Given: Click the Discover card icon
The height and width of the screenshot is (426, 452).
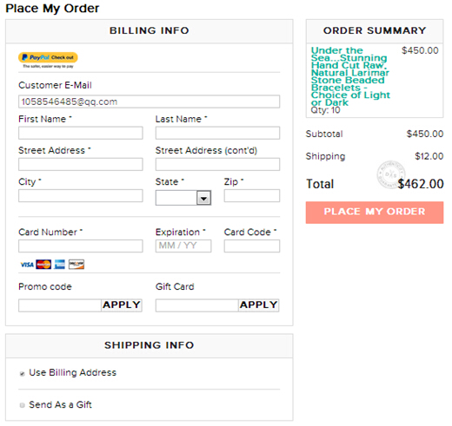Looking at the screenshot, I should pos(76,265).
